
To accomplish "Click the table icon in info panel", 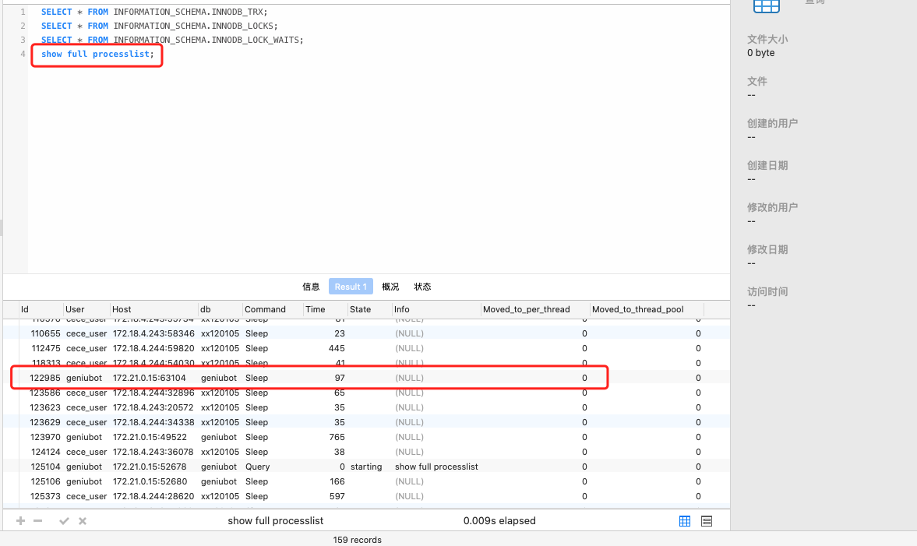I will [767, 6].
